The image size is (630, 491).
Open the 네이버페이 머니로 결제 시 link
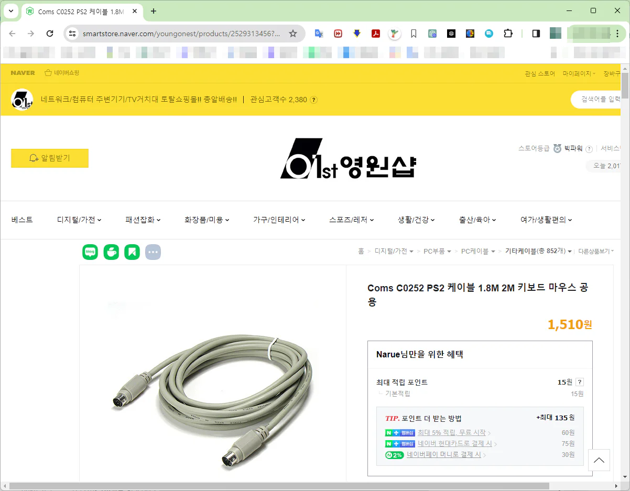pos(444,455)
